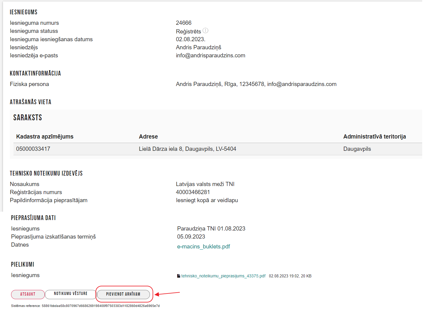Open the e-macins_buklets.pdf link
Viewport: 424px width, 315px height.
203,246
